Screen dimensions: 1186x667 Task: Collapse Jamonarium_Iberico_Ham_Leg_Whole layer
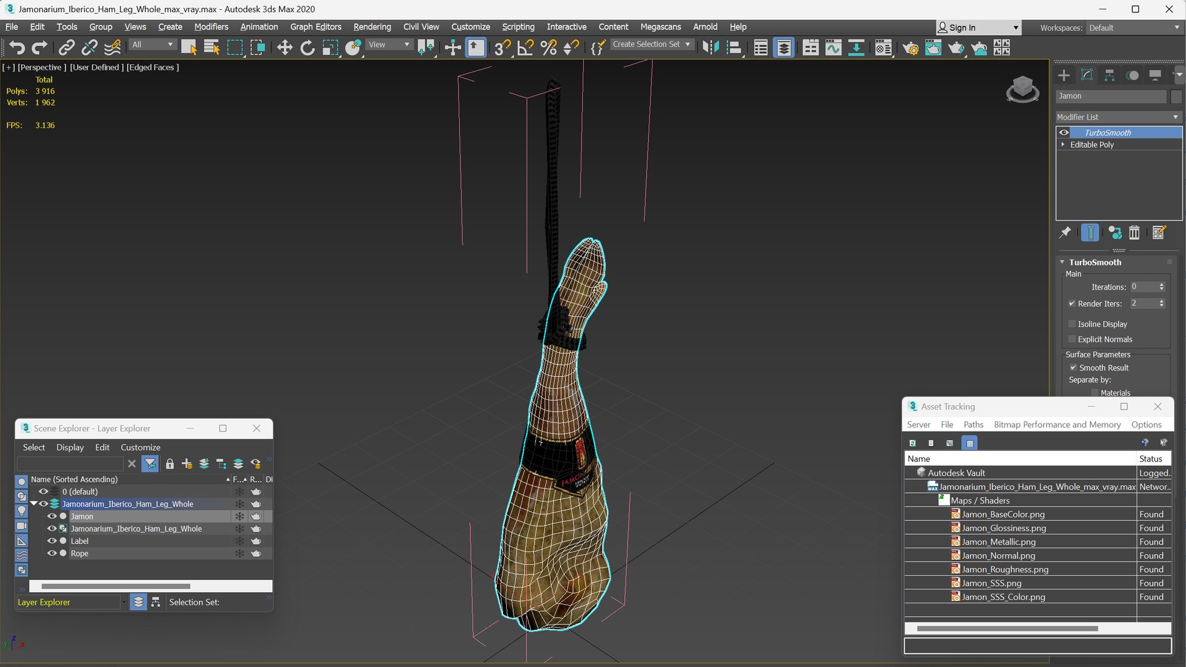pos(34,504)
